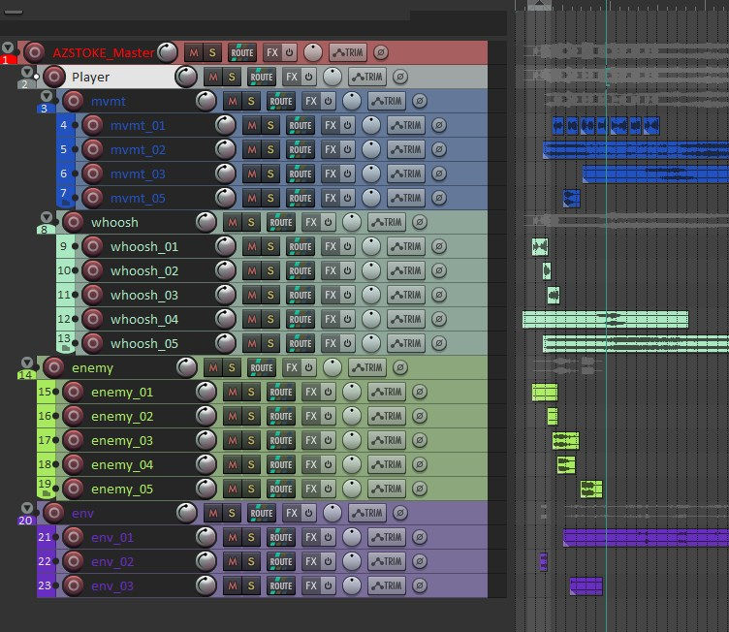Image resolution: width=729 pixels, height=632 pixels.
Task: Adjust pan knob on whoosh_03 track
Action: (x=371, y=295)
